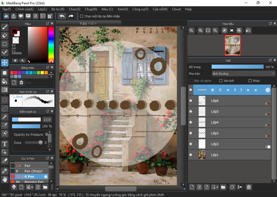Select the Brush tool in left toolbar
Screen dimensions: 277x197
(x=5, y=27)
